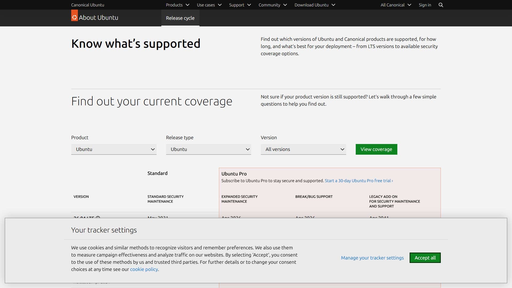Click the About Ubuntu title link
Screen dimensions: 512x288
[x=98, y=18]
